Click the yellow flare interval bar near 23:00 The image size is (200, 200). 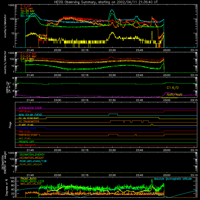click(169, 98)
